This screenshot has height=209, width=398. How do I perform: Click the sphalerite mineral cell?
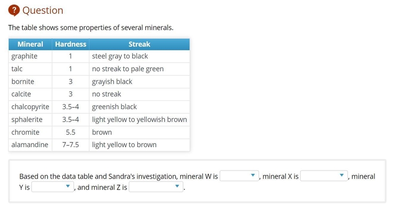point(30,119)
